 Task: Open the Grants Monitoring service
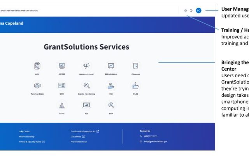pos(86,85)
